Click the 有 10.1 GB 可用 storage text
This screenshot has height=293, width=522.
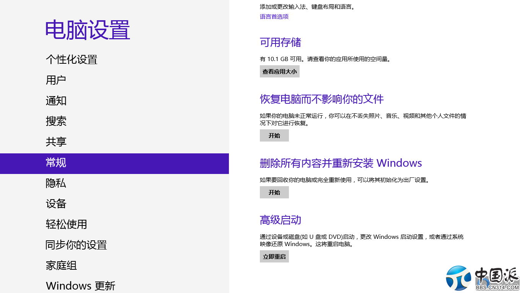(x=325, y=59)
